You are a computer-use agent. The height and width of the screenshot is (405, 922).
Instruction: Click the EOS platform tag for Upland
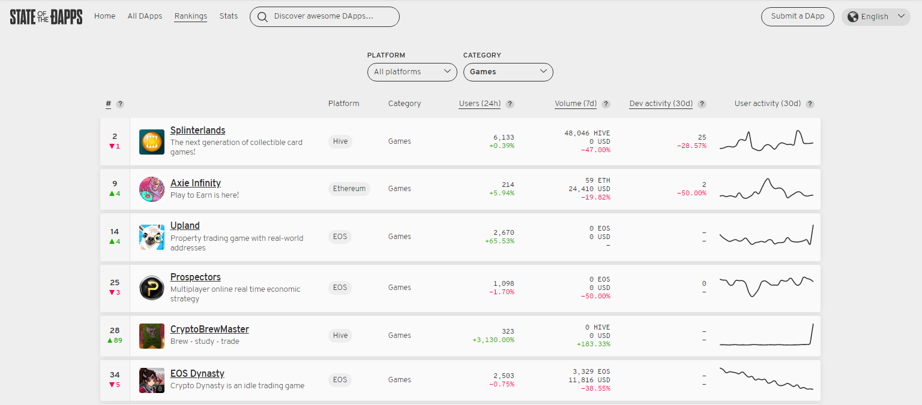[340, 237]
